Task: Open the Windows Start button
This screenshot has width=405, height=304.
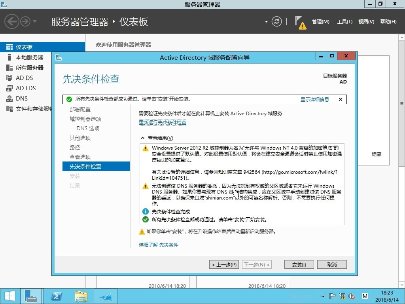Action: [10, 296]
